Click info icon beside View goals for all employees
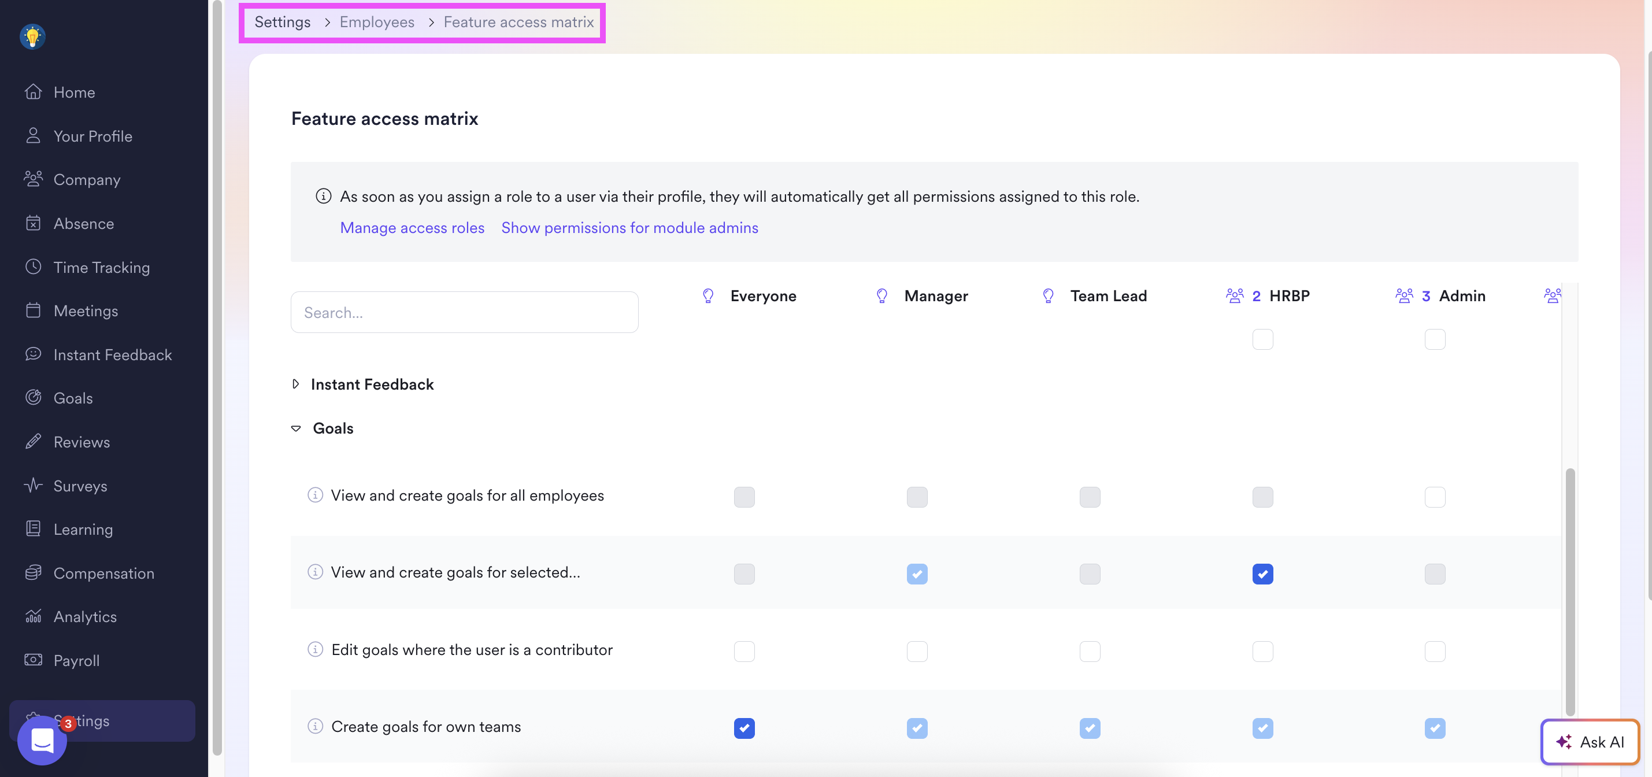 (x=315, y=495)
